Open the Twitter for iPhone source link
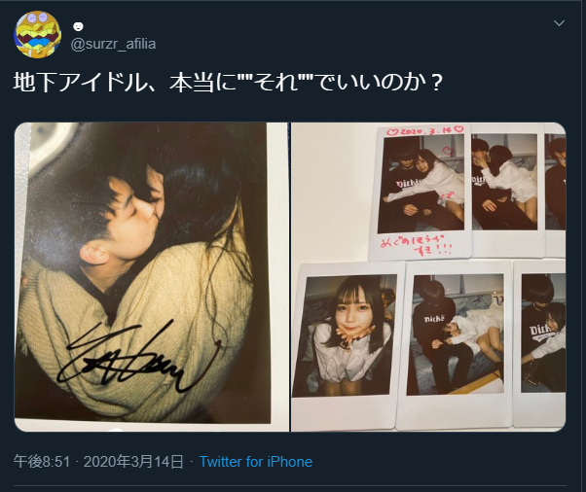This screenshot has width=586, height=492. coord(256,462)
